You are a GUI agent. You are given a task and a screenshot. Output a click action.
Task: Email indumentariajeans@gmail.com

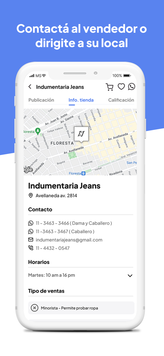[69, 240]
